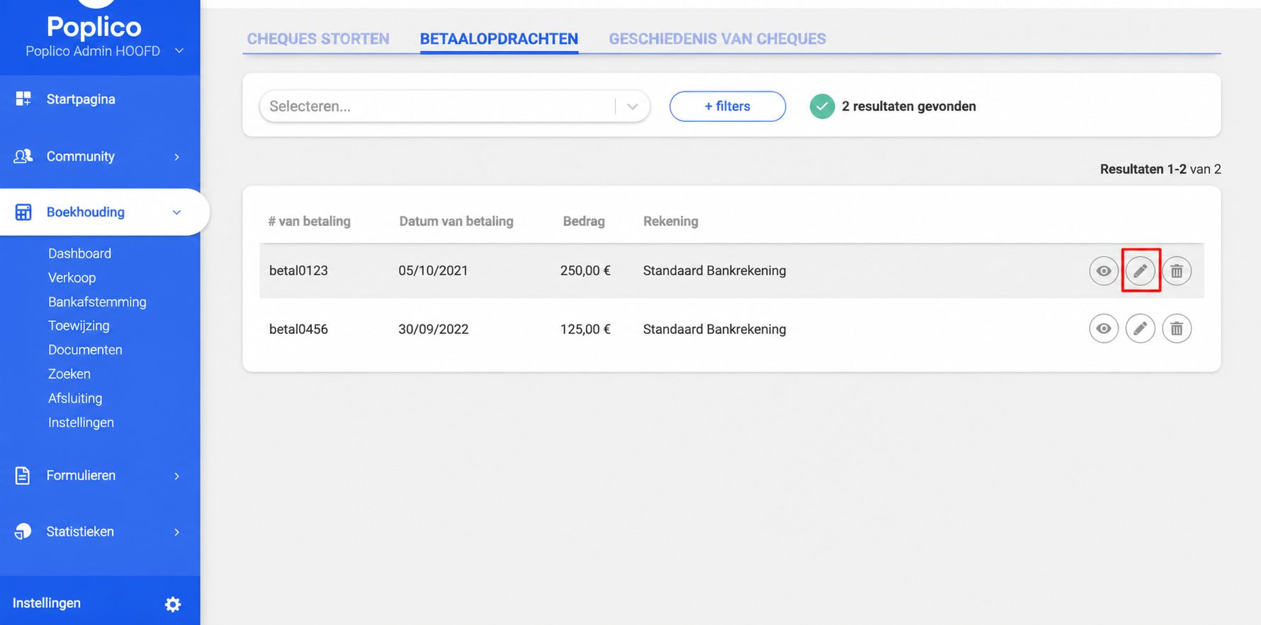Delete payment betal0456 with the trash icon
This screenshot has width=1261, height=625.
pos(1177,328)
